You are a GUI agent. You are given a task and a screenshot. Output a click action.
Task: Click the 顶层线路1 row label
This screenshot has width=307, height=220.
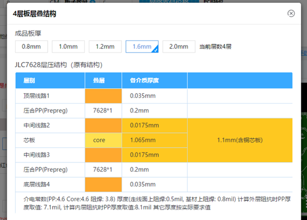click(37, 96)
